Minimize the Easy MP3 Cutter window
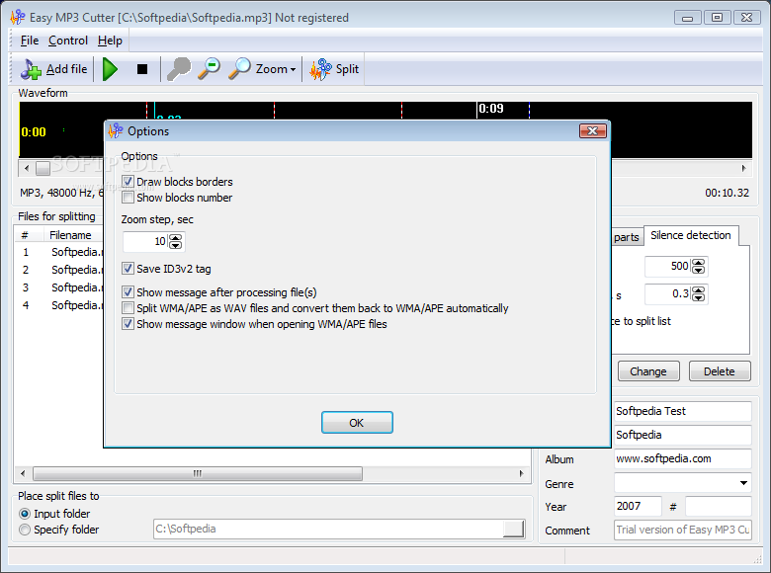This screenshot has width=771, height=573. coord(687,18)
